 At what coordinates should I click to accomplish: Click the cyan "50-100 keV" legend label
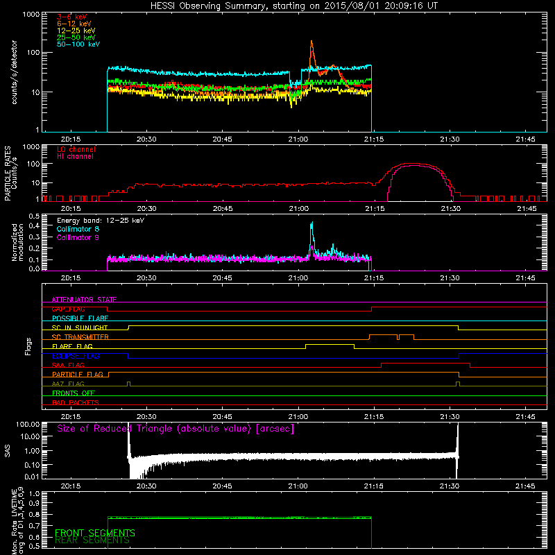78,44
